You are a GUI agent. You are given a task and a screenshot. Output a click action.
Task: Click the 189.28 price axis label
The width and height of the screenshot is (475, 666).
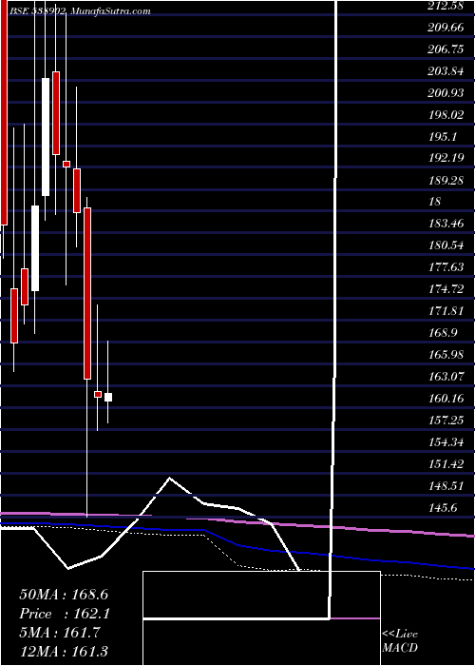(x=447, y=180)
